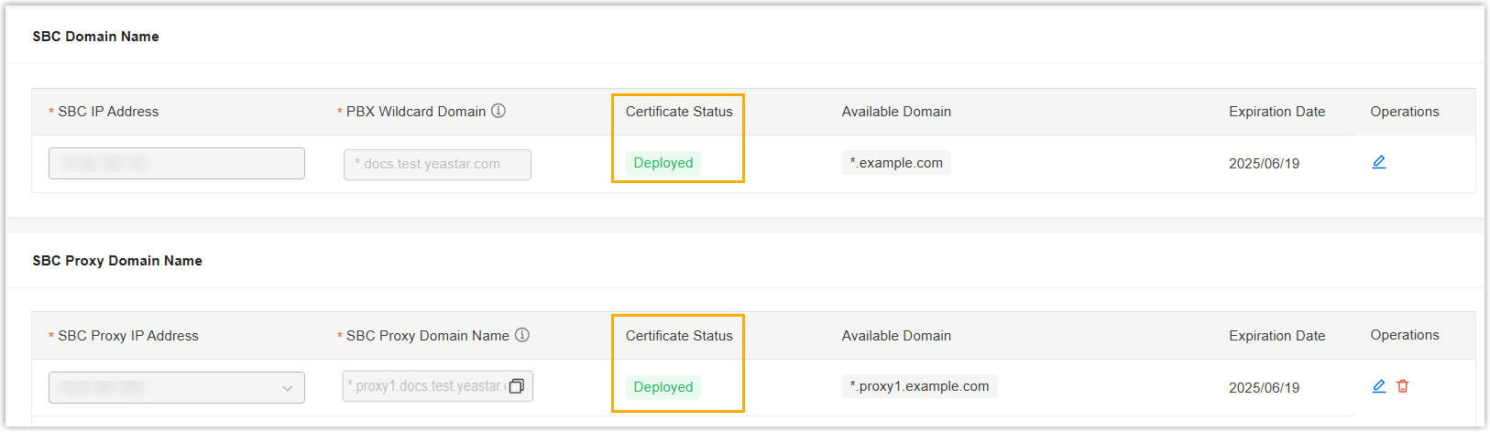Delete the SBC Proxy Domain Name entry
This screenshot has height=432, width=1490.
click(1402, 386)
